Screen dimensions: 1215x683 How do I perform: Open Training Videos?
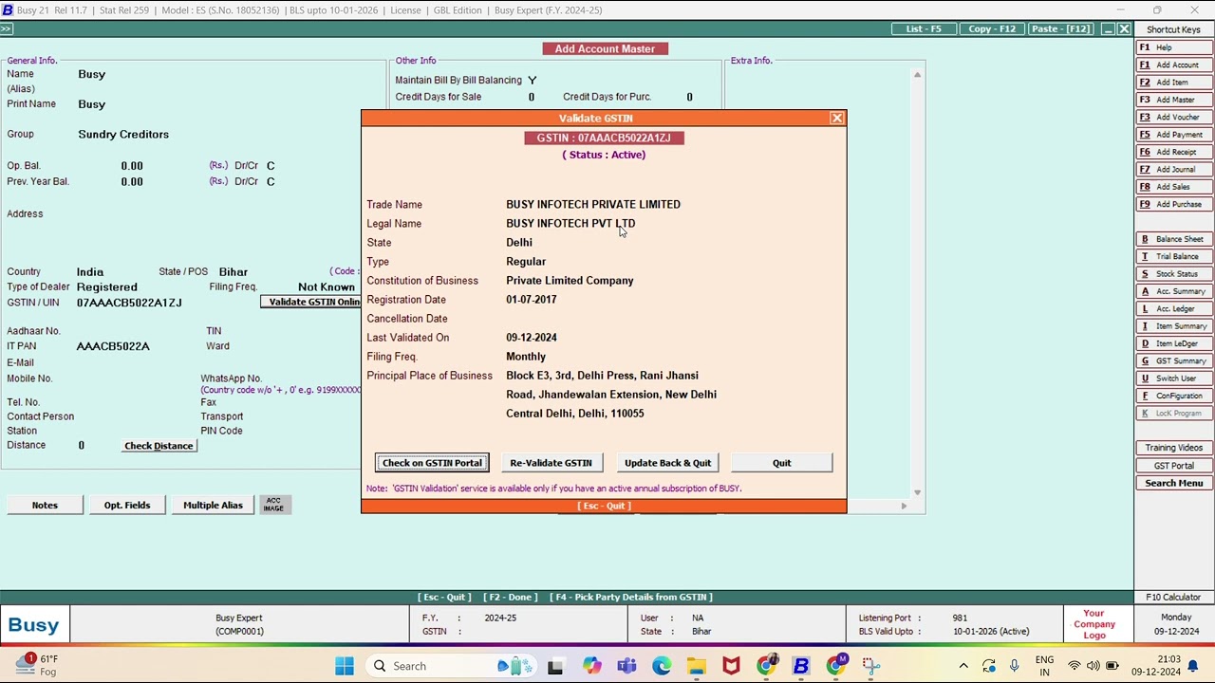click(x=1173, y=448)
